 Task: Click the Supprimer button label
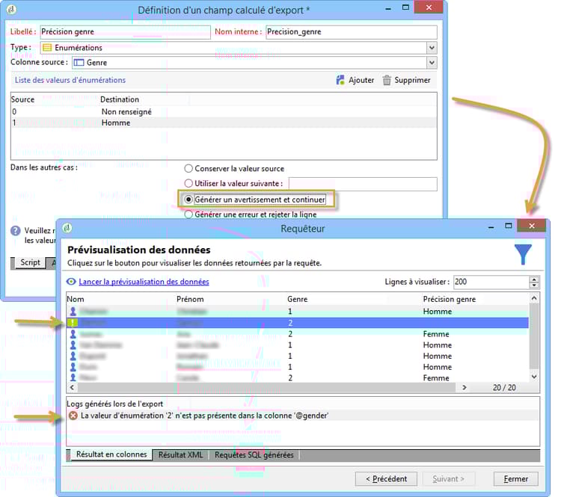click(412, 80)
